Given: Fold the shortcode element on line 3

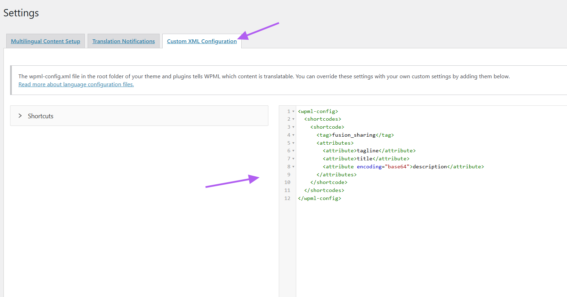Looking at the screenshot, I should click(x=293, y=127).
